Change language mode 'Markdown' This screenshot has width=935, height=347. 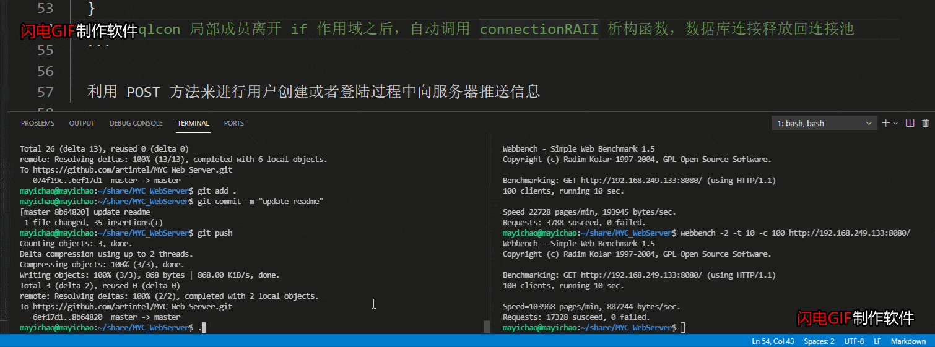908,341
